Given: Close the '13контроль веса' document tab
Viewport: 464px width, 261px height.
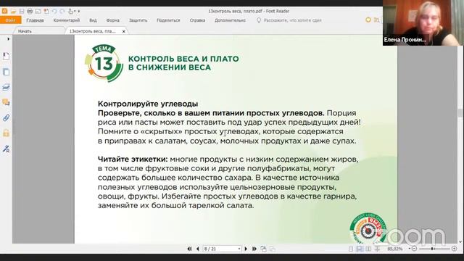Looking at the screenshot, I should click(x=124, y=31).
